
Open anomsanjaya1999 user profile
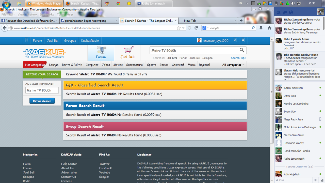216,40
